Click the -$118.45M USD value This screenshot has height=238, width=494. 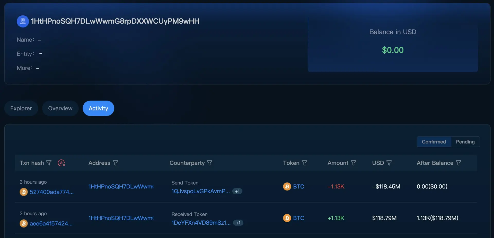386,187
